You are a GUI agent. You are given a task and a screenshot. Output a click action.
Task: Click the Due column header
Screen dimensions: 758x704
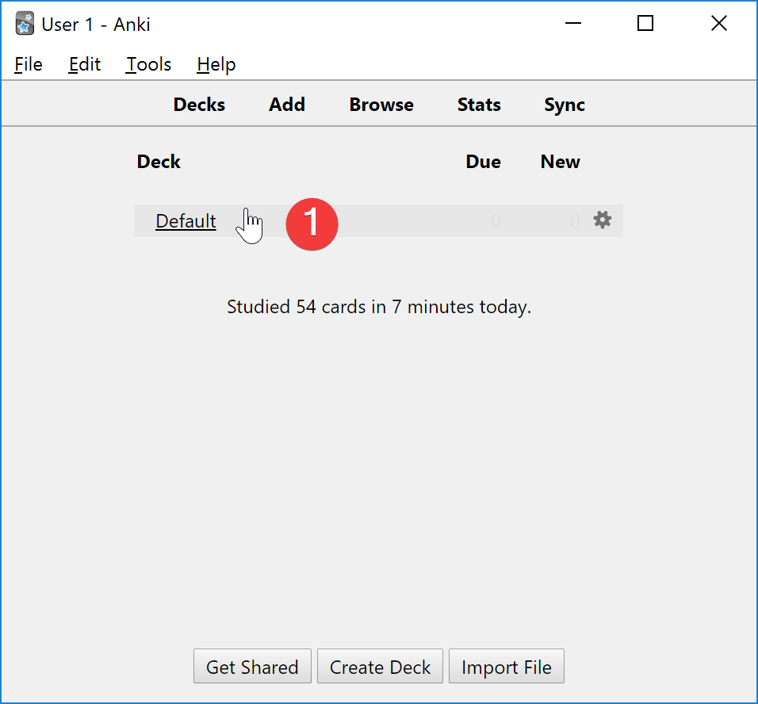click(x=484, y=162)
